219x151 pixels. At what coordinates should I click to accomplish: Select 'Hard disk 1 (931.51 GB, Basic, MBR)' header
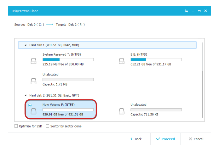(54, 45)
